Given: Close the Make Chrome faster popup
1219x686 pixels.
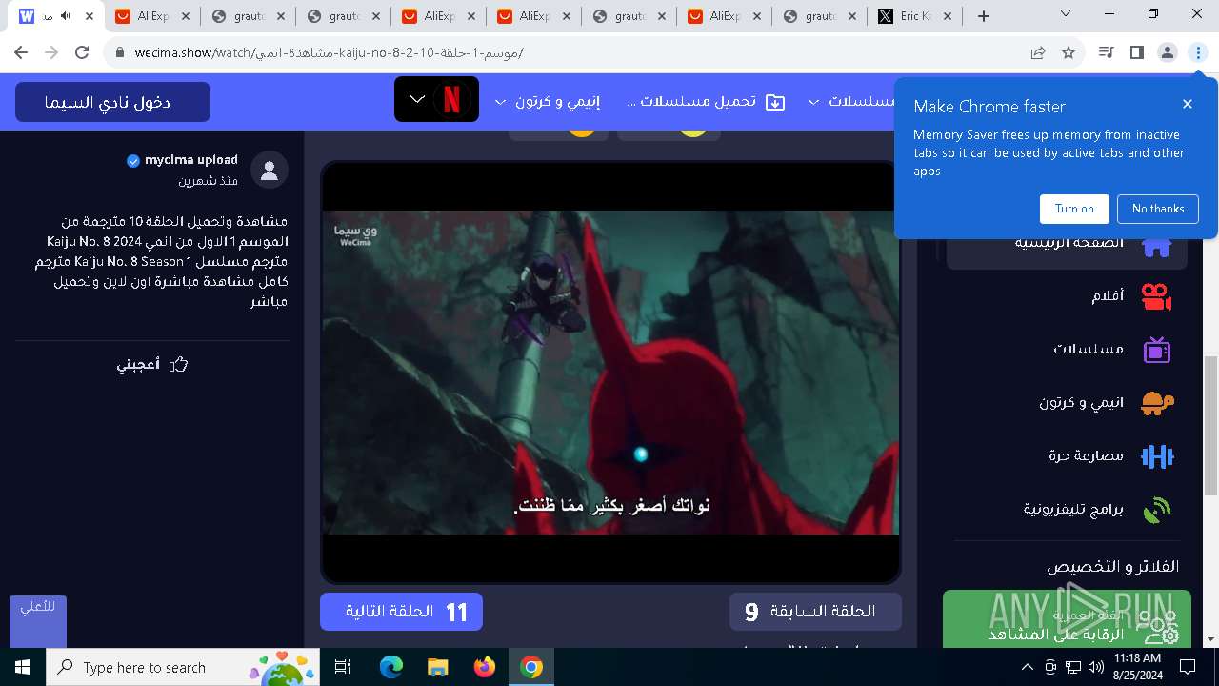Looking at the screenshot, I should click(1188, 104).
